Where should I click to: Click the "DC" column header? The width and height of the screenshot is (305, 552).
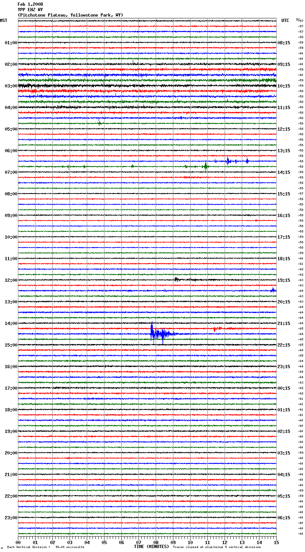point(298,19)
